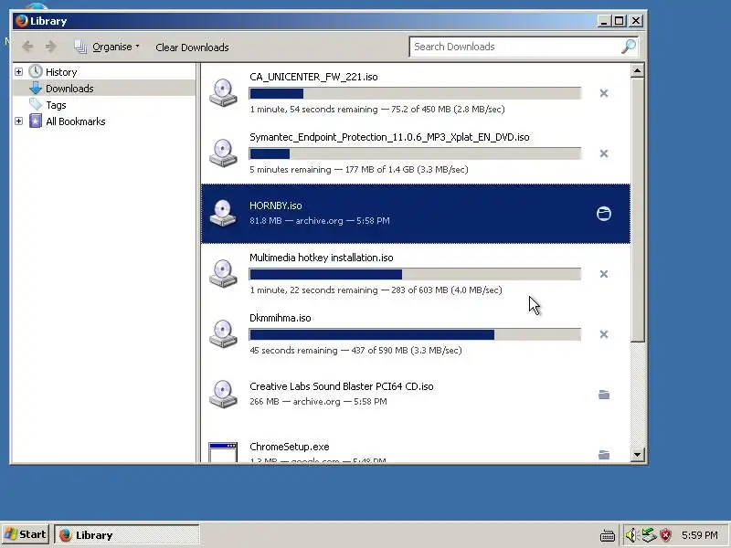
Task: Open containing folder for HORNBY.iso
Action: pos(604,214)
